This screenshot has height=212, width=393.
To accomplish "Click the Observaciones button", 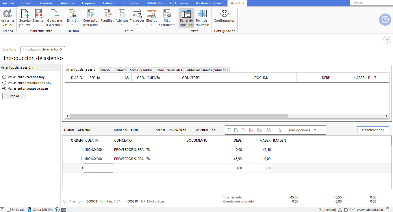I will (373, 130).
